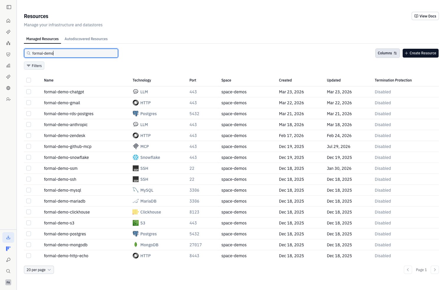This screenshot has width=446, height=290.
Task: Click the port value 8123
Action: [194, 212]
